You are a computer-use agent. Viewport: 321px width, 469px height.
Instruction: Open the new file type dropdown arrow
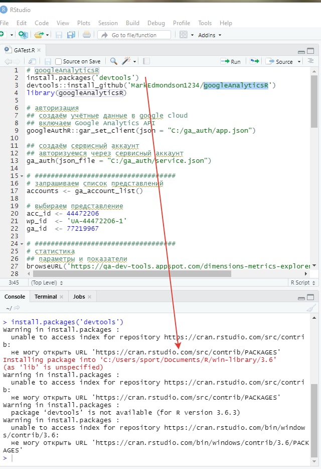[12, 35]
